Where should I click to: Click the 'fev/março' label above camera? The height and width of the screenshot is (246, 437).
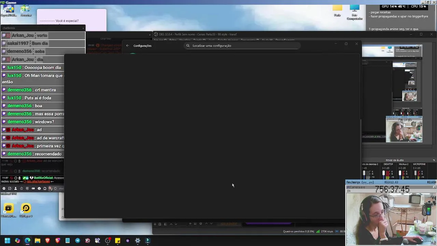[x=360, y=182]
